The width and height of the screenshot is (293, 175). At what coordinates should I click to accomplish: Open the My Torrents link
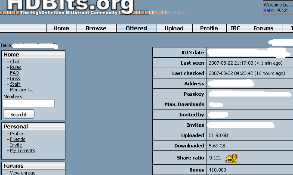click(x=23, y=150)
